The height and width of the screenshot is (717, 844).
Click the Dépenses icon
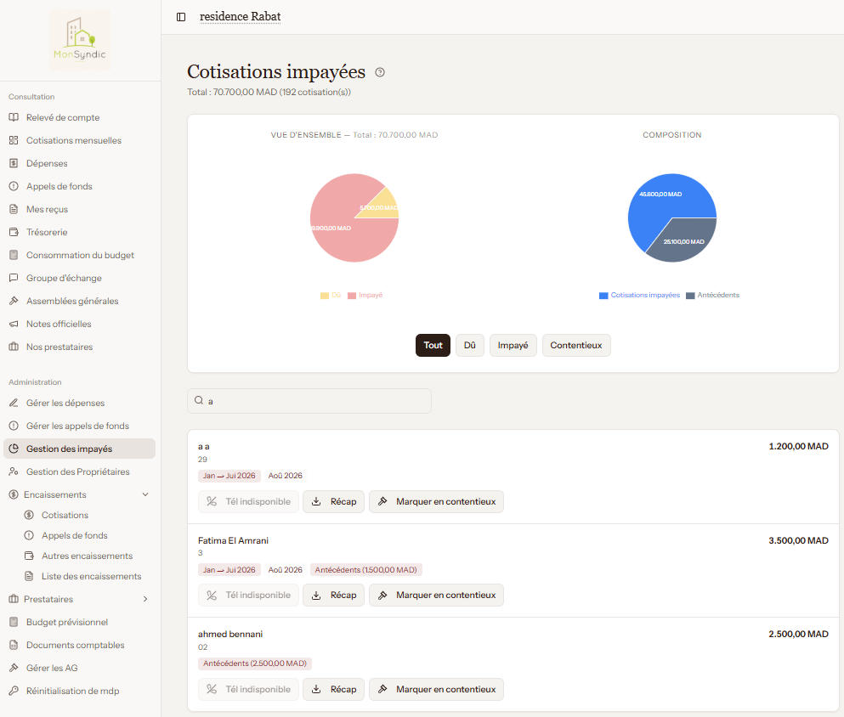click(x=14, y=163)
